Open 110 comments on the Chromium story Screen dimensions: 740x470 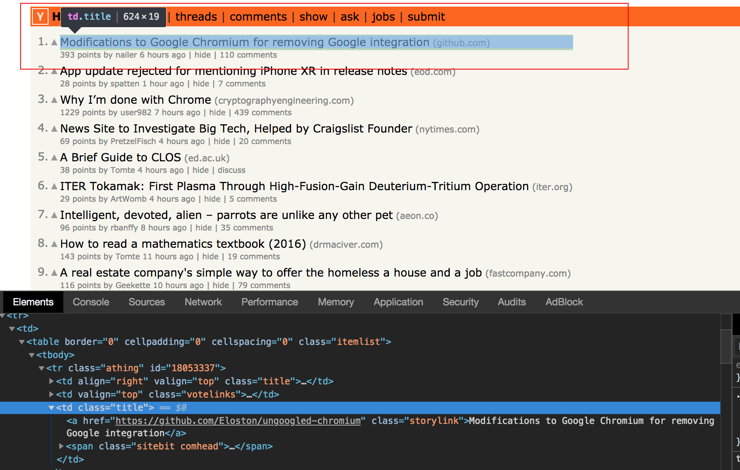(248, 55)
